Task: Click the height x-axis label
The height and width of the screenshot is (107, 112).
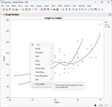Action: (57, 102)
